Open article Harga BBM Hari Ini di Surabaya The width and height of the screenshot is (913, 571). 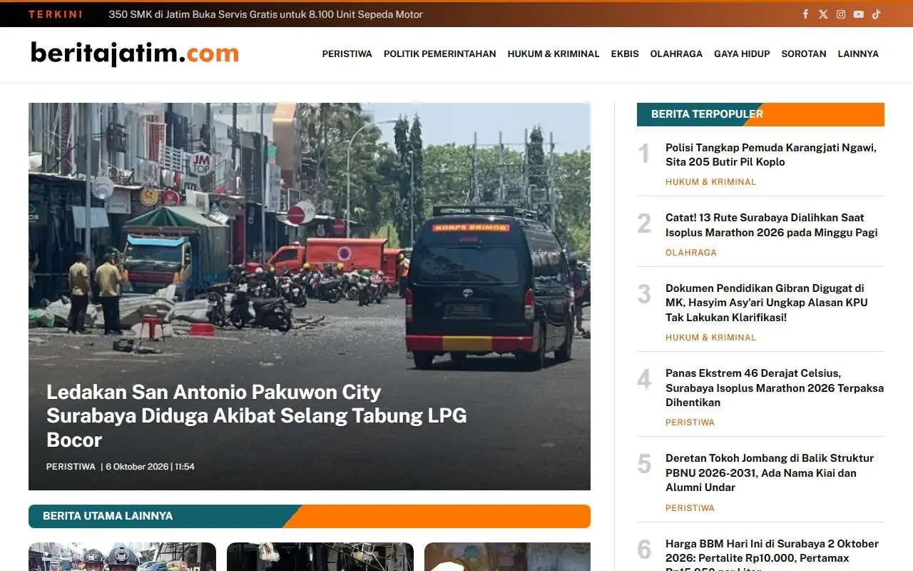[772, 555]
